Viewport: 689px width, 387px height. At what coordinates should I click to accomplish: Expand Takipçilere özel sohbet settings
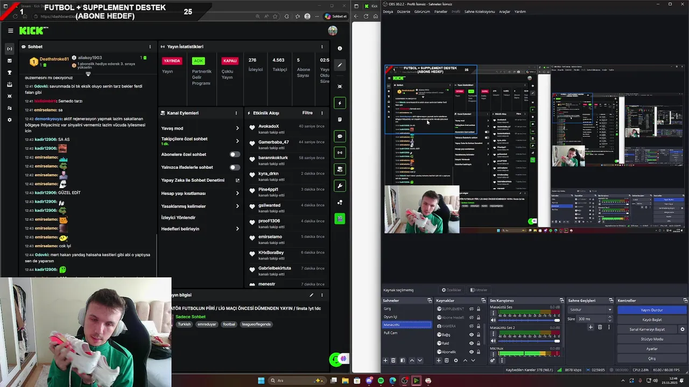point(237,141)
